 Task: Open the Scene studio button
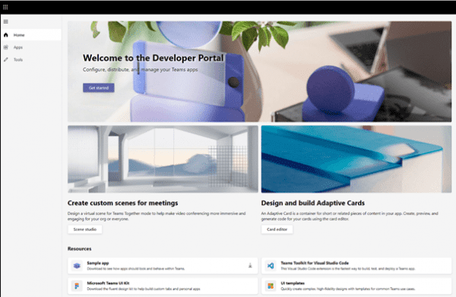click(x=85, y=229)
